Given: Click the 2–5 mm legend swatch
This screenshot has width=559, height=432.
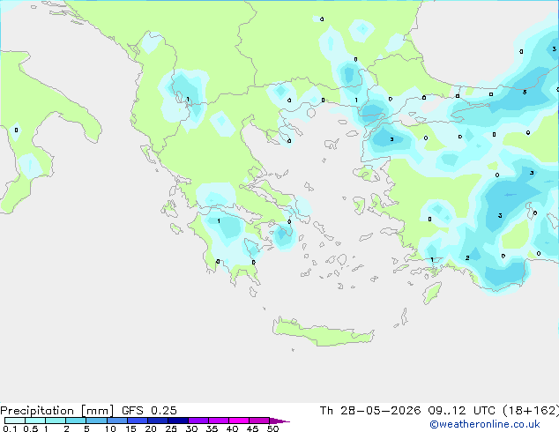Looking at the screenshot, I should 76,421.
